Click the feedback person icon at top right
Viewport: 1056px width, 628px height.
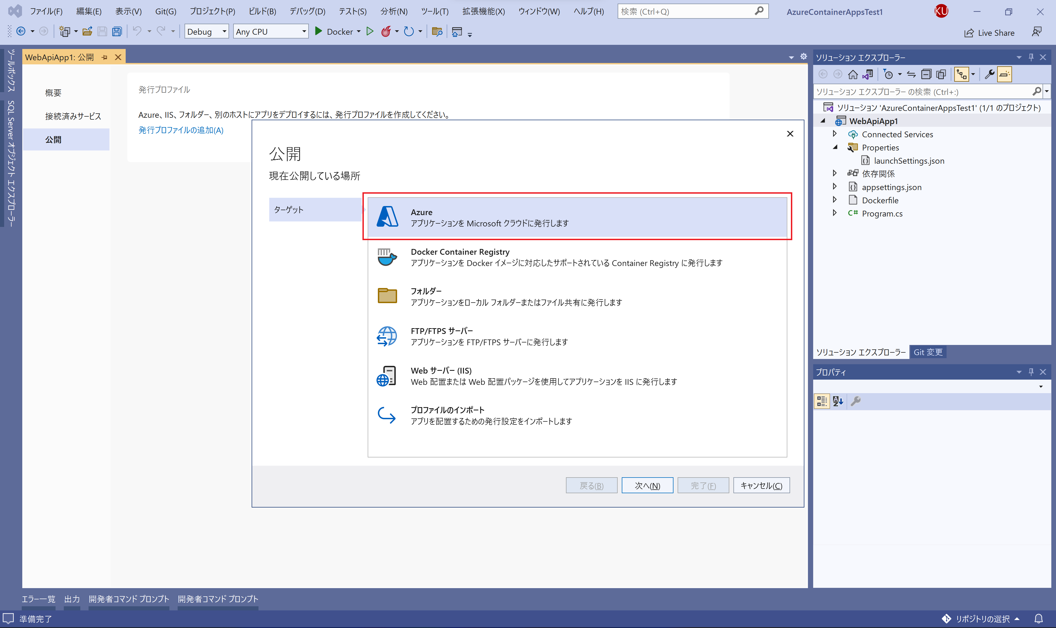click(1036, 32)
